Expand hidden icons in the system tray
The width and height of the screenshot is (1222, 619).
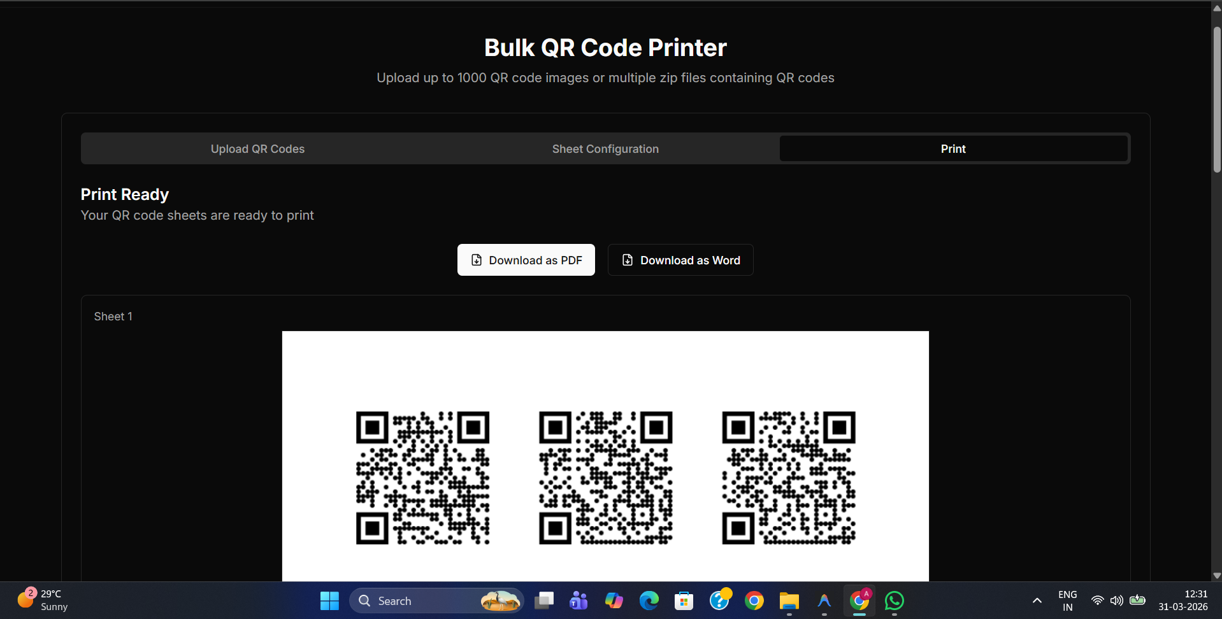[1037, 601]
